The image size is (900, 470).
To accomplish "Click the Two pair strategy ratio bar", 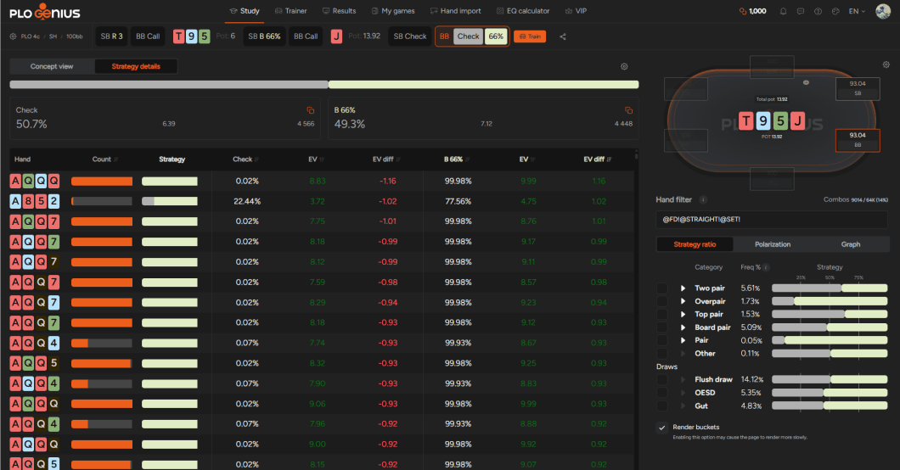I will coord(830,288).
